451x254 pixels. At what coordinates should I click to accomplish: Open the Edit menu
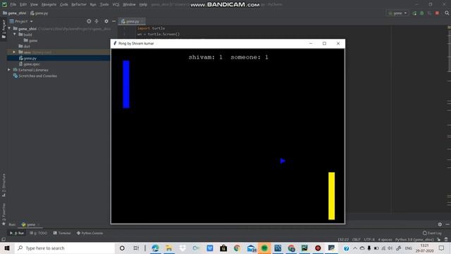click(x=23, y=4)
